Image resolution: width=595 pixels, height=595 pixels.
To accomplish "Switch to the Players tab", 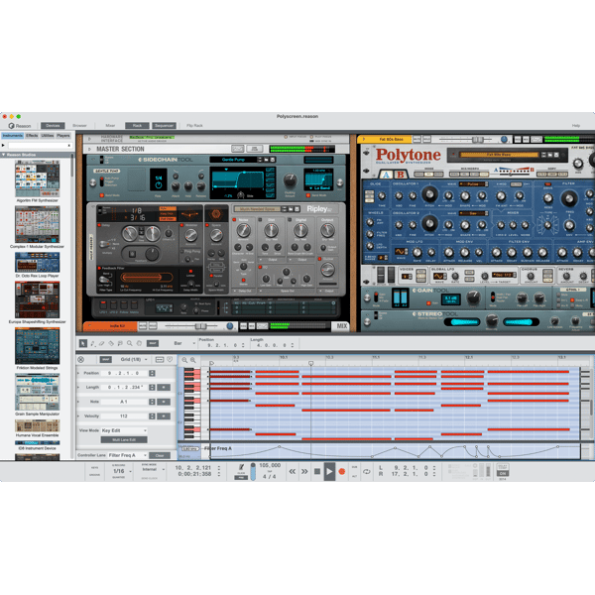I will pyautogui.click(x=63, y=136).
